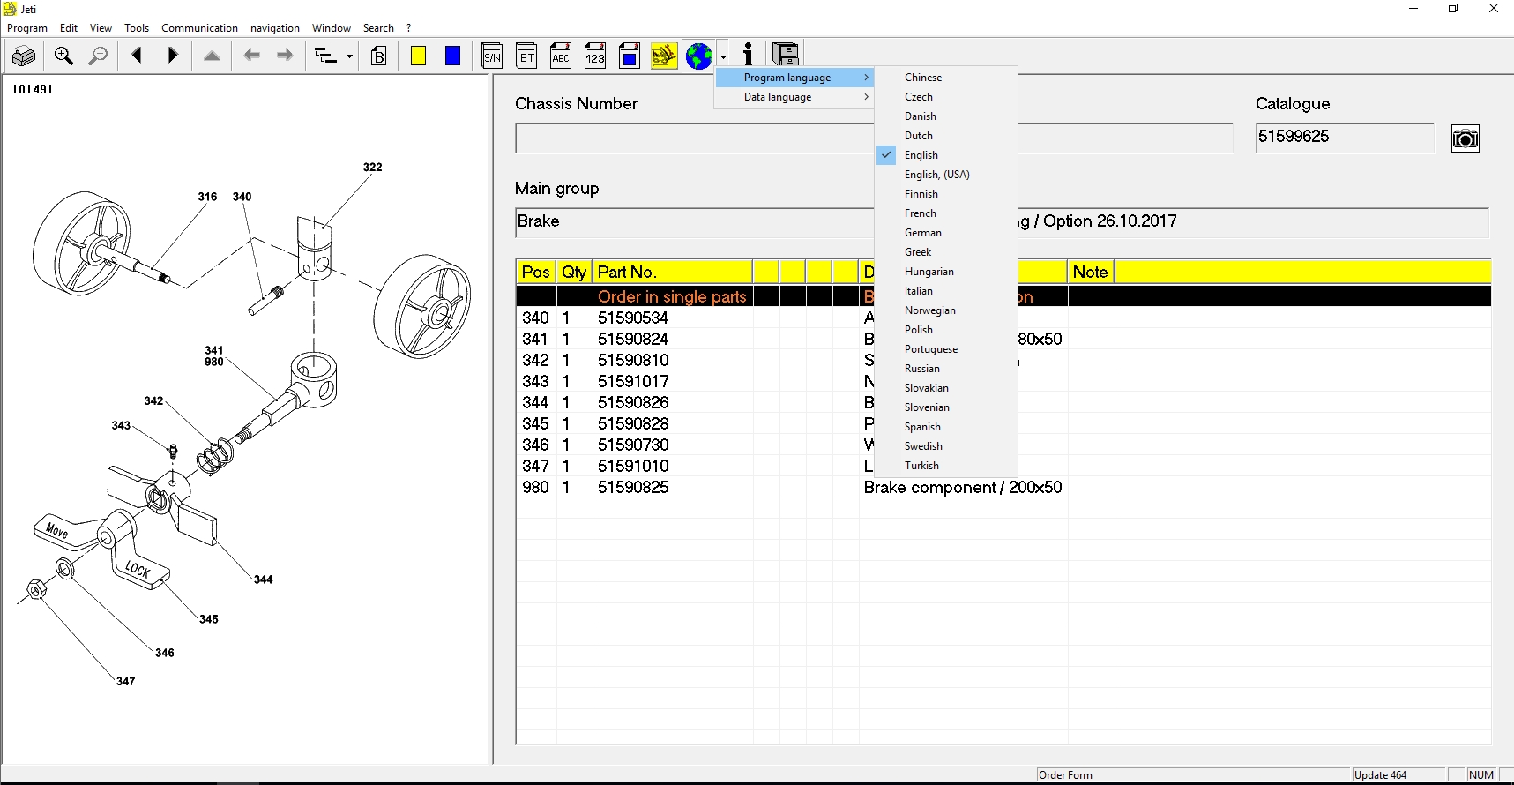The image size is (1514, 785).
Task: Click the Order in single parts row
Action: point(1003,296)
